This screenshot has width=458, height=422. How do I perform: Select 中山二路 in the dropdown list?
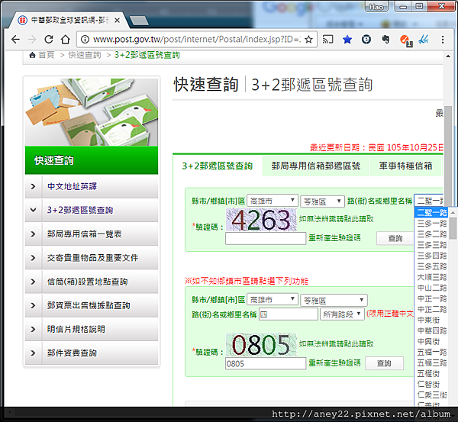click(431, 288)
